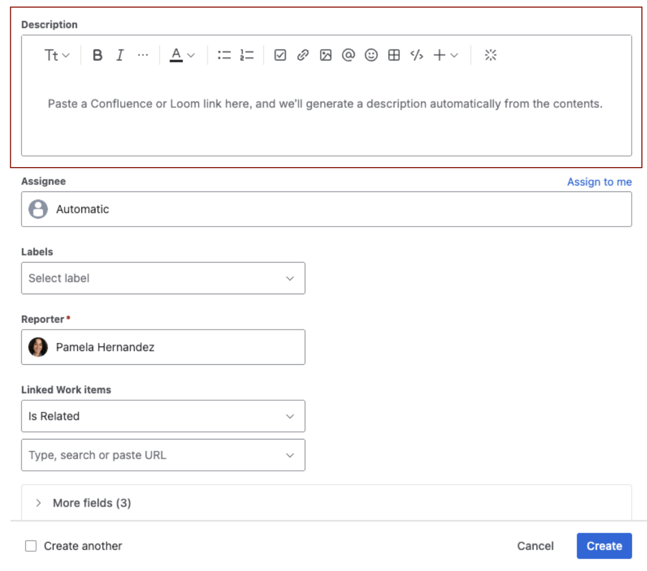
Task: Open the Reporter field with Pamela Hernandez
Action: point(163,347)
